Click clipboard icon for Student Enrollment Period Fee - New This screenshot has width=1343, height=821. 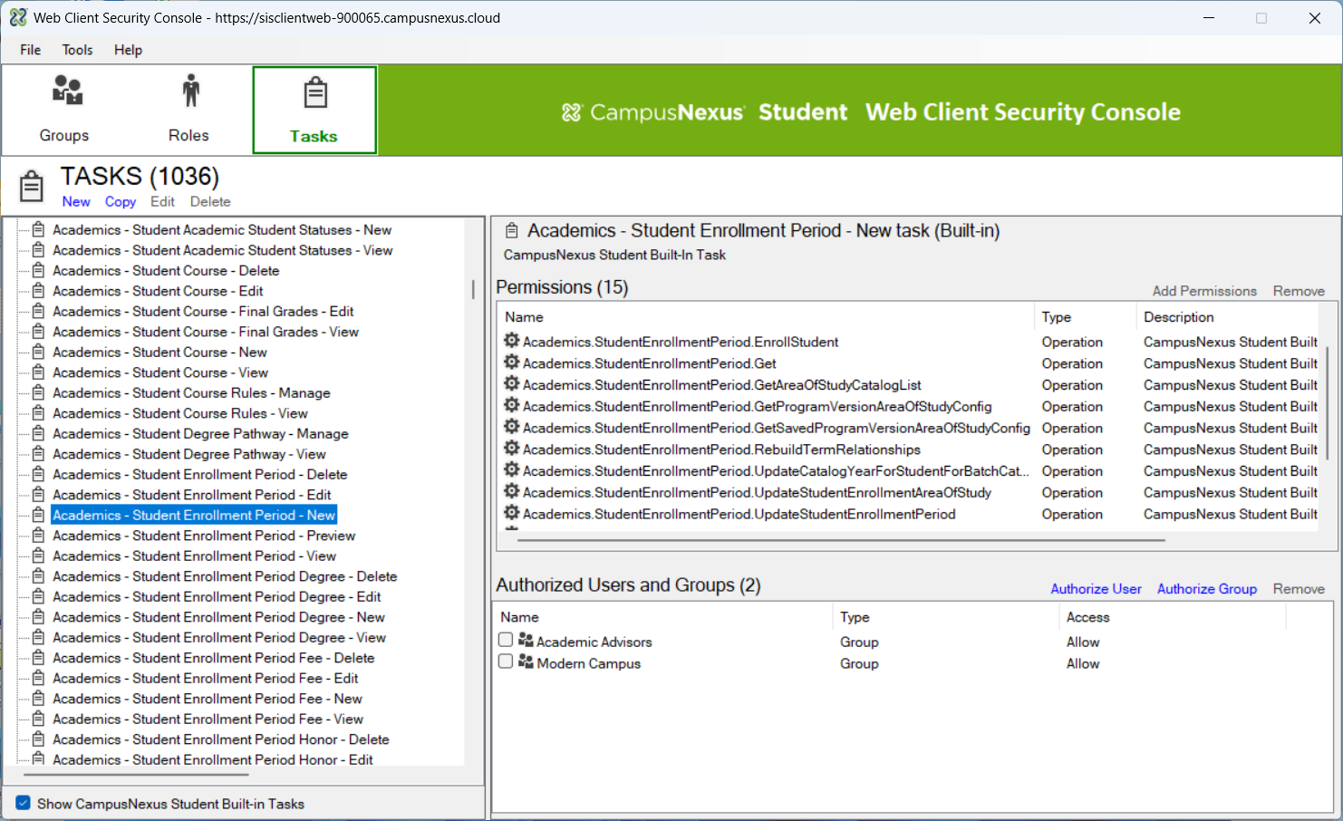[38, 698]
